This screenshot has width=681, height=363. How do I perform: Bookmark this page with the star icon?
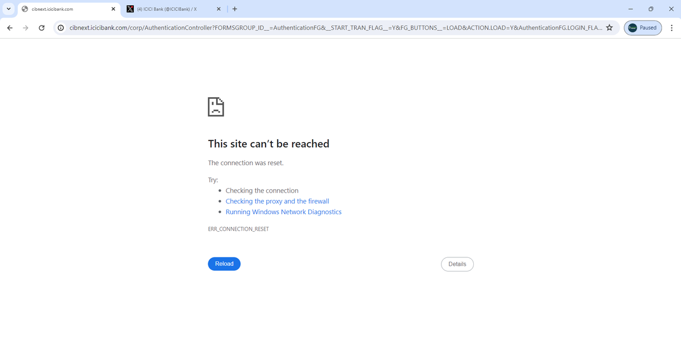point(609,28)
